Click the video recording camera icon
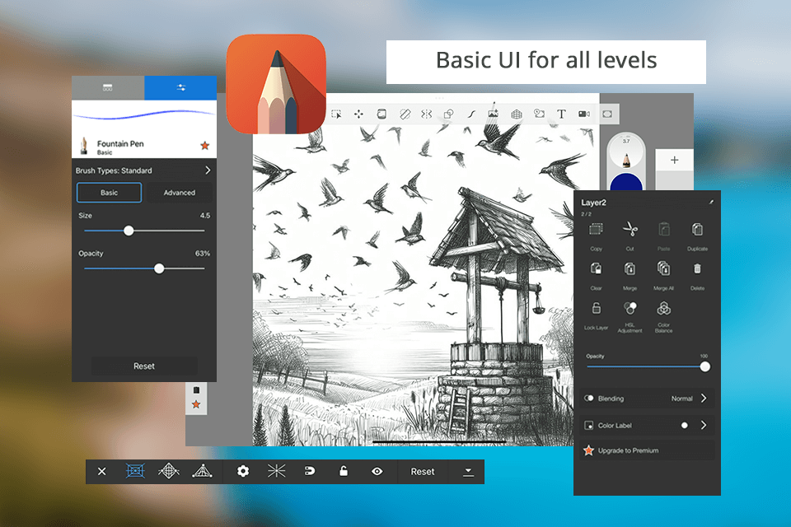Image resolution: width=791 pixels, height=527 pixels. click(584, 114)
